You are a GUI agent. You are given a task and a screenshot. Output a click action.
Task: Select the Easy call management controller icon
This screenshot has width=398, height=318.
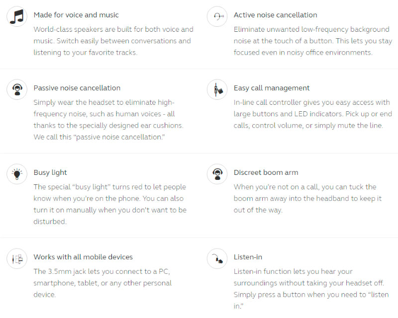tap(217, 89)
